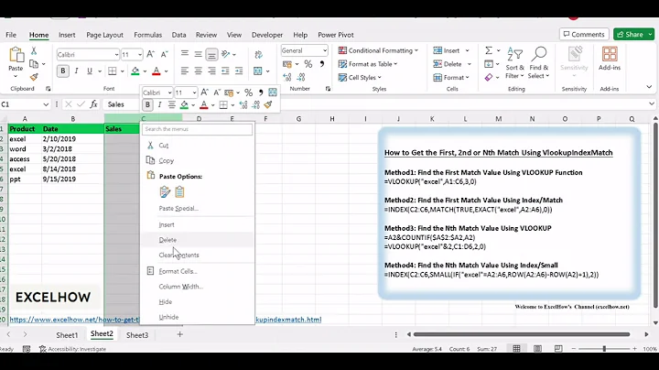Viewport: 659px width, 370px height.
Task: Click Increase Indent in ribbon Alignment group
Action: click(x=239, y=71)
